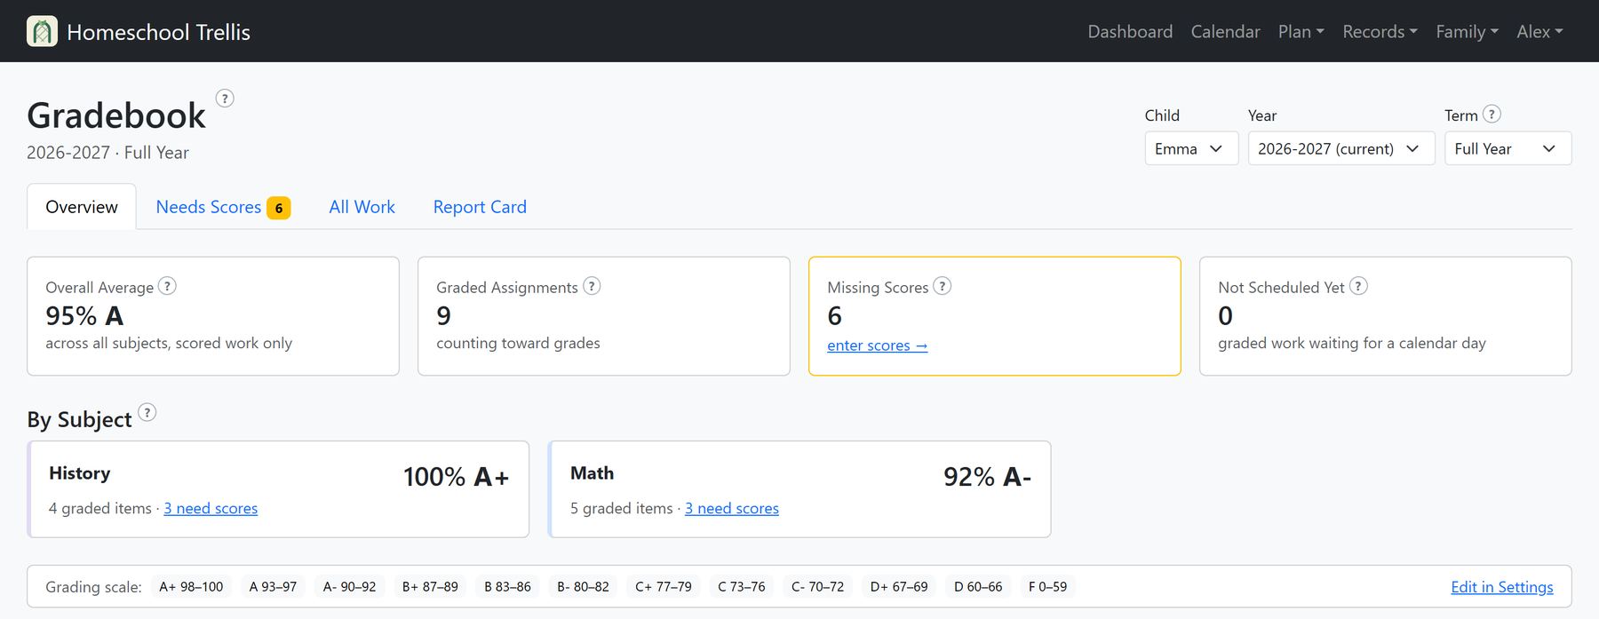Viewport: 1599px width, 619px height.
Task: Click Math's 3 need scores link
Action: click(x=732, y=508)
